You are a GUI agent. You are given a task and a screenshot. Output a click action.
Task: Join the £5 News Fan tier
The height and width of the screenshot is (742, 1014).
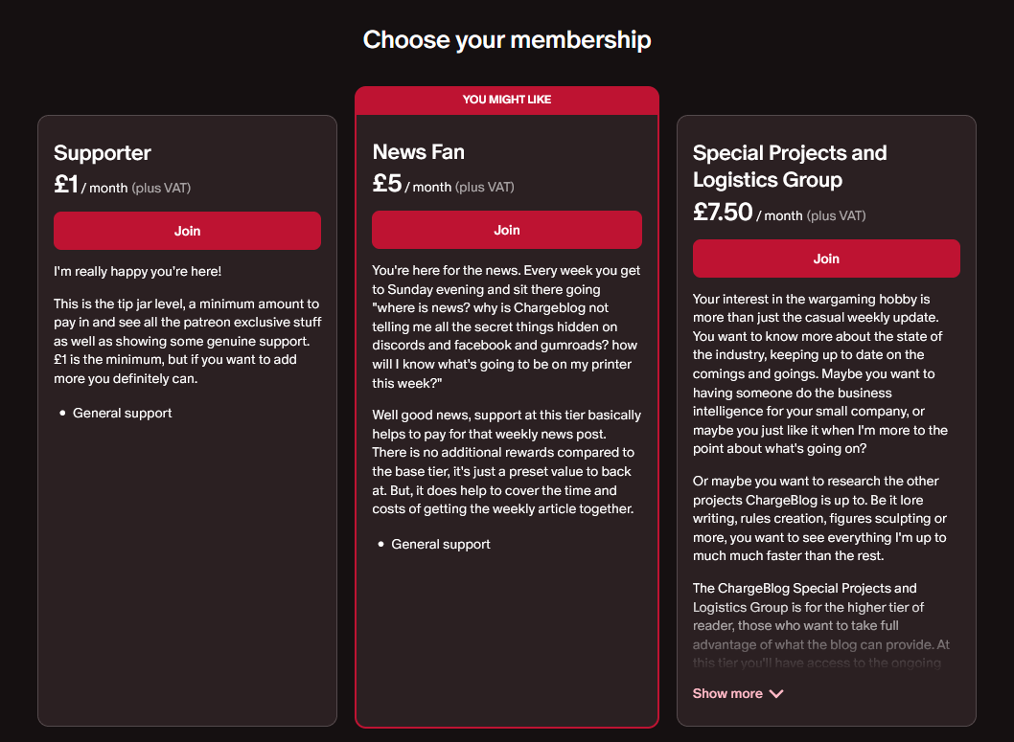point(506,230)
